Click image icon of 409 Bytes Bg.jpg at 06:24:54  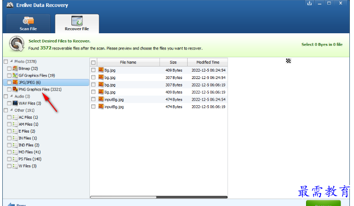tap(101, 70)
